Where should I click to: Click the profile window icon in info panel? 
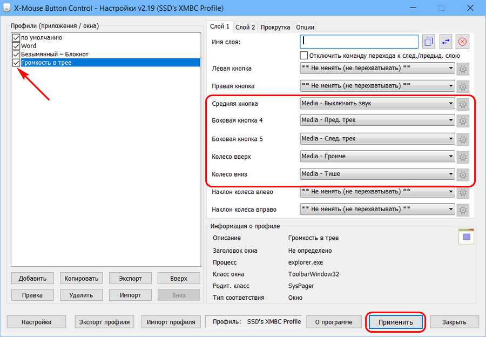(x=466, y=236)
